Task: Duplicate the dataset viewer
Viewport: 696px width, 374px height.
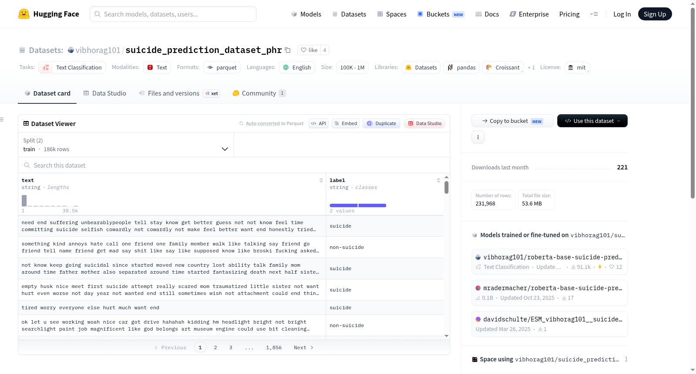Action: coord(381,123)
